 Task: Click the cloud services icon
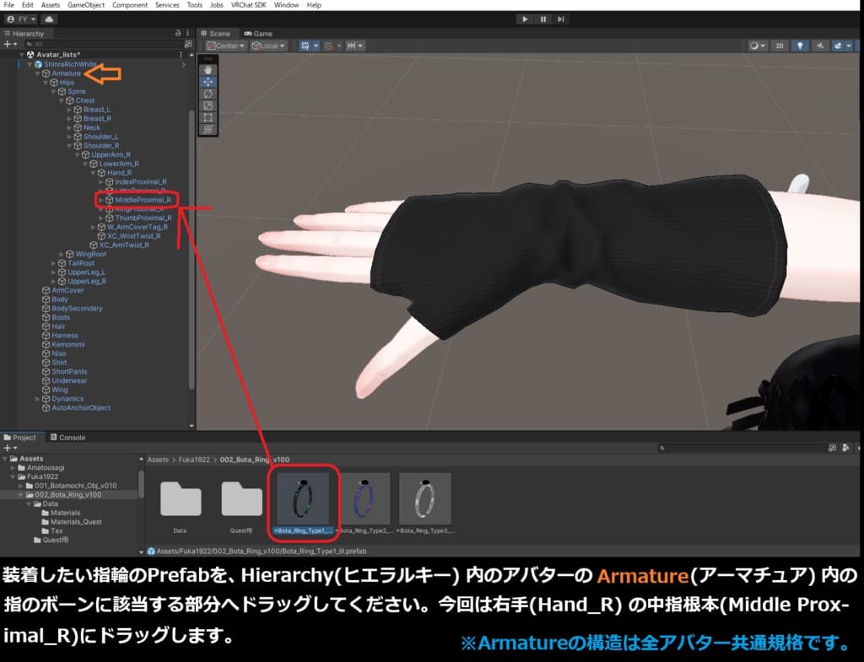[48, 19]
